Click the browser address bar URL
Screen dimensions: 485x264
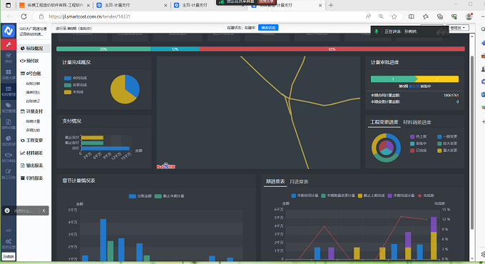click(89, 16)
